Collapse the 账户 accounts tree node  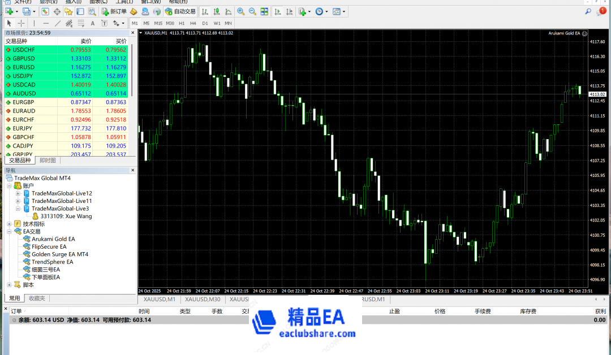(x=9, y=186)
